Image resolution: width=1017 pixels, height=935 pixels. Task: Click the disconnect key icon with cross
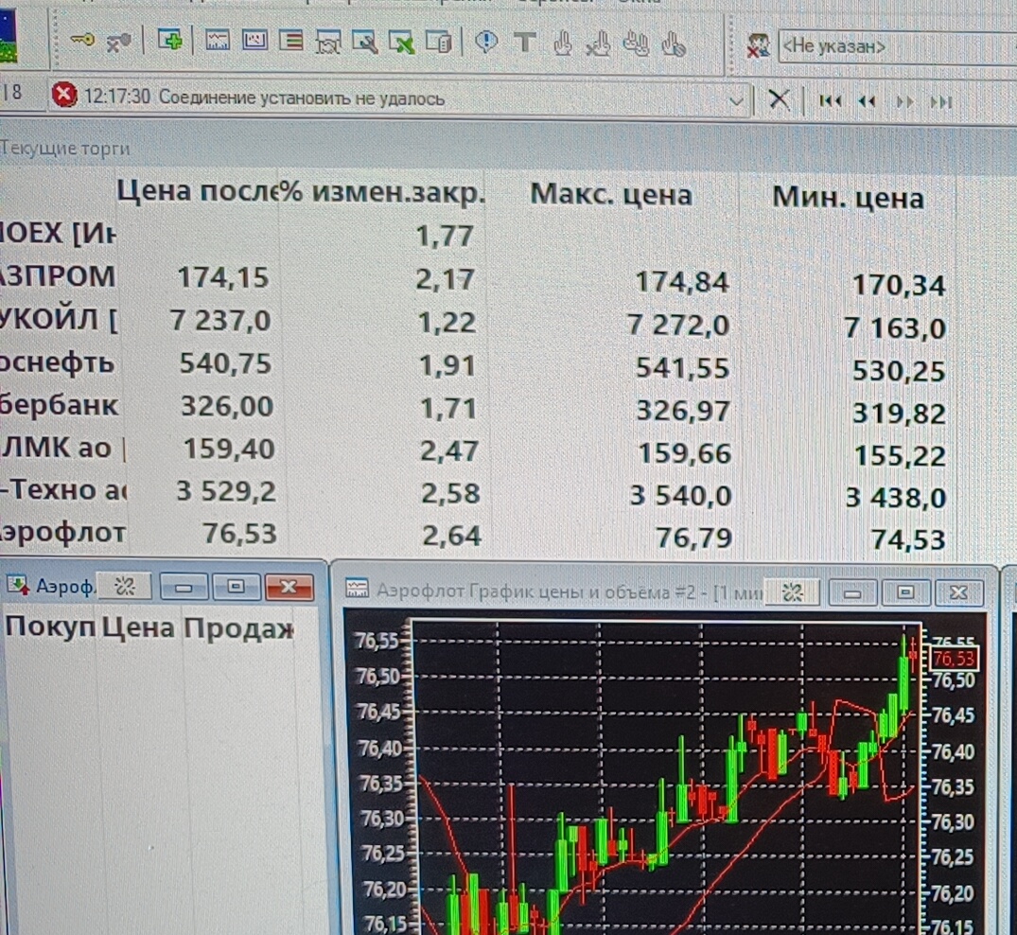click(x=118, y=42)
